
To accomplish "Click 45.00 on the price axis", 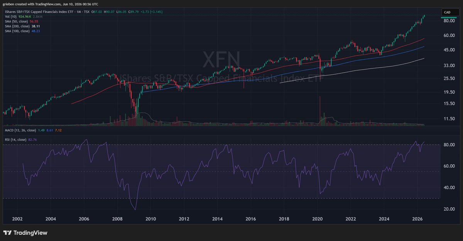I will (x=449, y=50).
